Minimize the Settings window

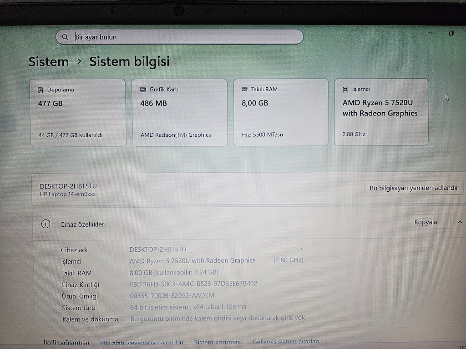(x=430, y=33)
